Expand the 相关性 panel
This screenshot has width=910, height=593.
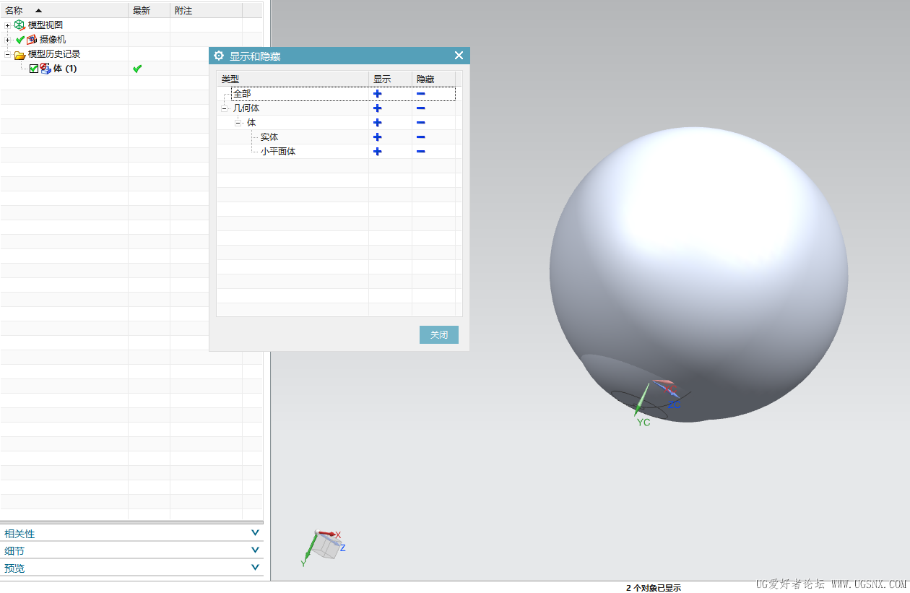pyautogui.click(x=254, y=533)
